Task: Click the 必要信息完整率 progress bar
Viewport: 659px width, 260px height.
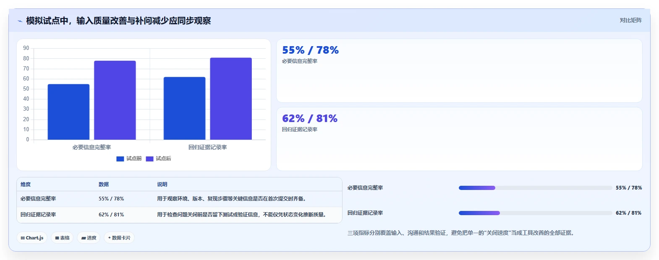Action: tap(535, 188)
